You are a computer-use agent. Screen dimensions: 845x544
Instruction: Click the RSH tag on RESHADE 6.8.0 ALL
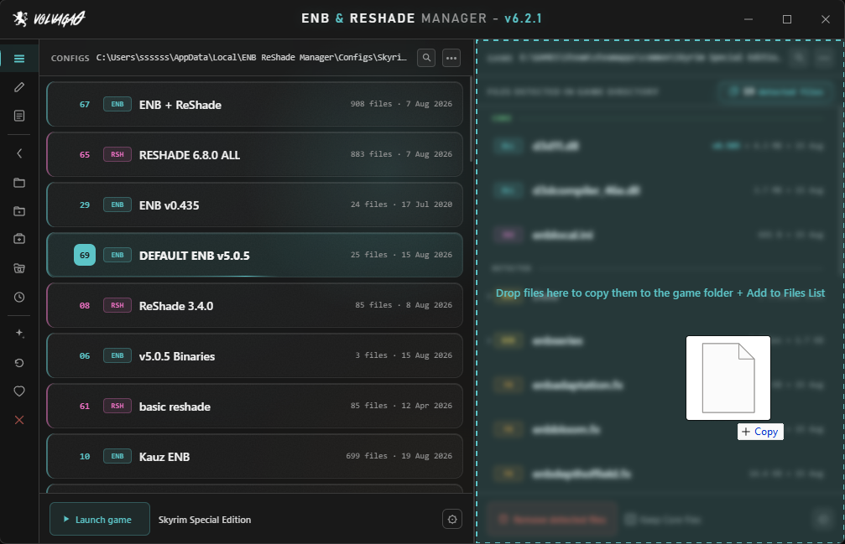pyautogui.click(x=117, y=154)
